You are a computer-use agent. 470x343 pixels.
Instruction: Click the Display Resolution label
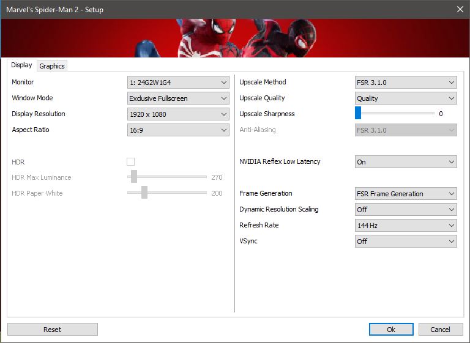39,114
